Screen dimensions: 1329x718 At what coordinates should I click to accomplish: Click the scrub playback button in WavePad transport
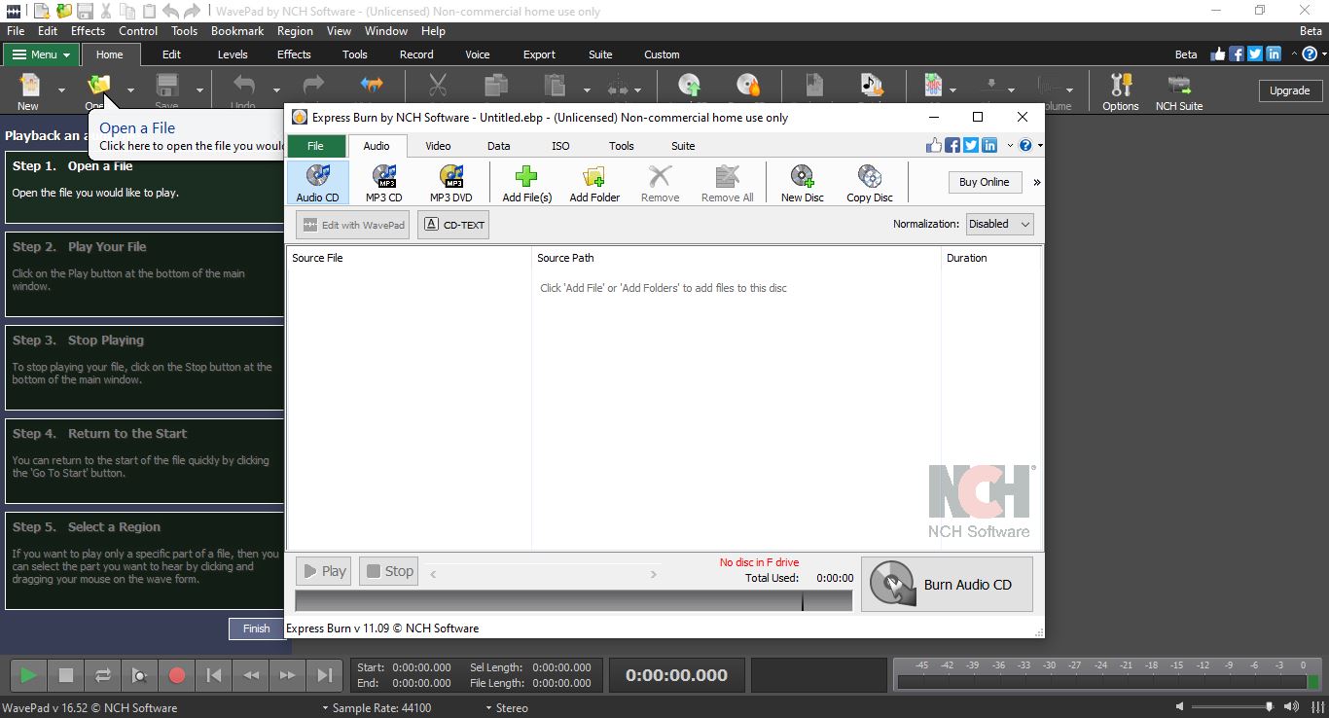pyautogui.click(x=139, y=674)
